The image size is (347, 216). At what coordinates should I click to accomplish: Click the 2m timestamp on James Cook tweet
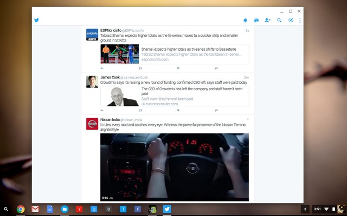tap(247, 78)
